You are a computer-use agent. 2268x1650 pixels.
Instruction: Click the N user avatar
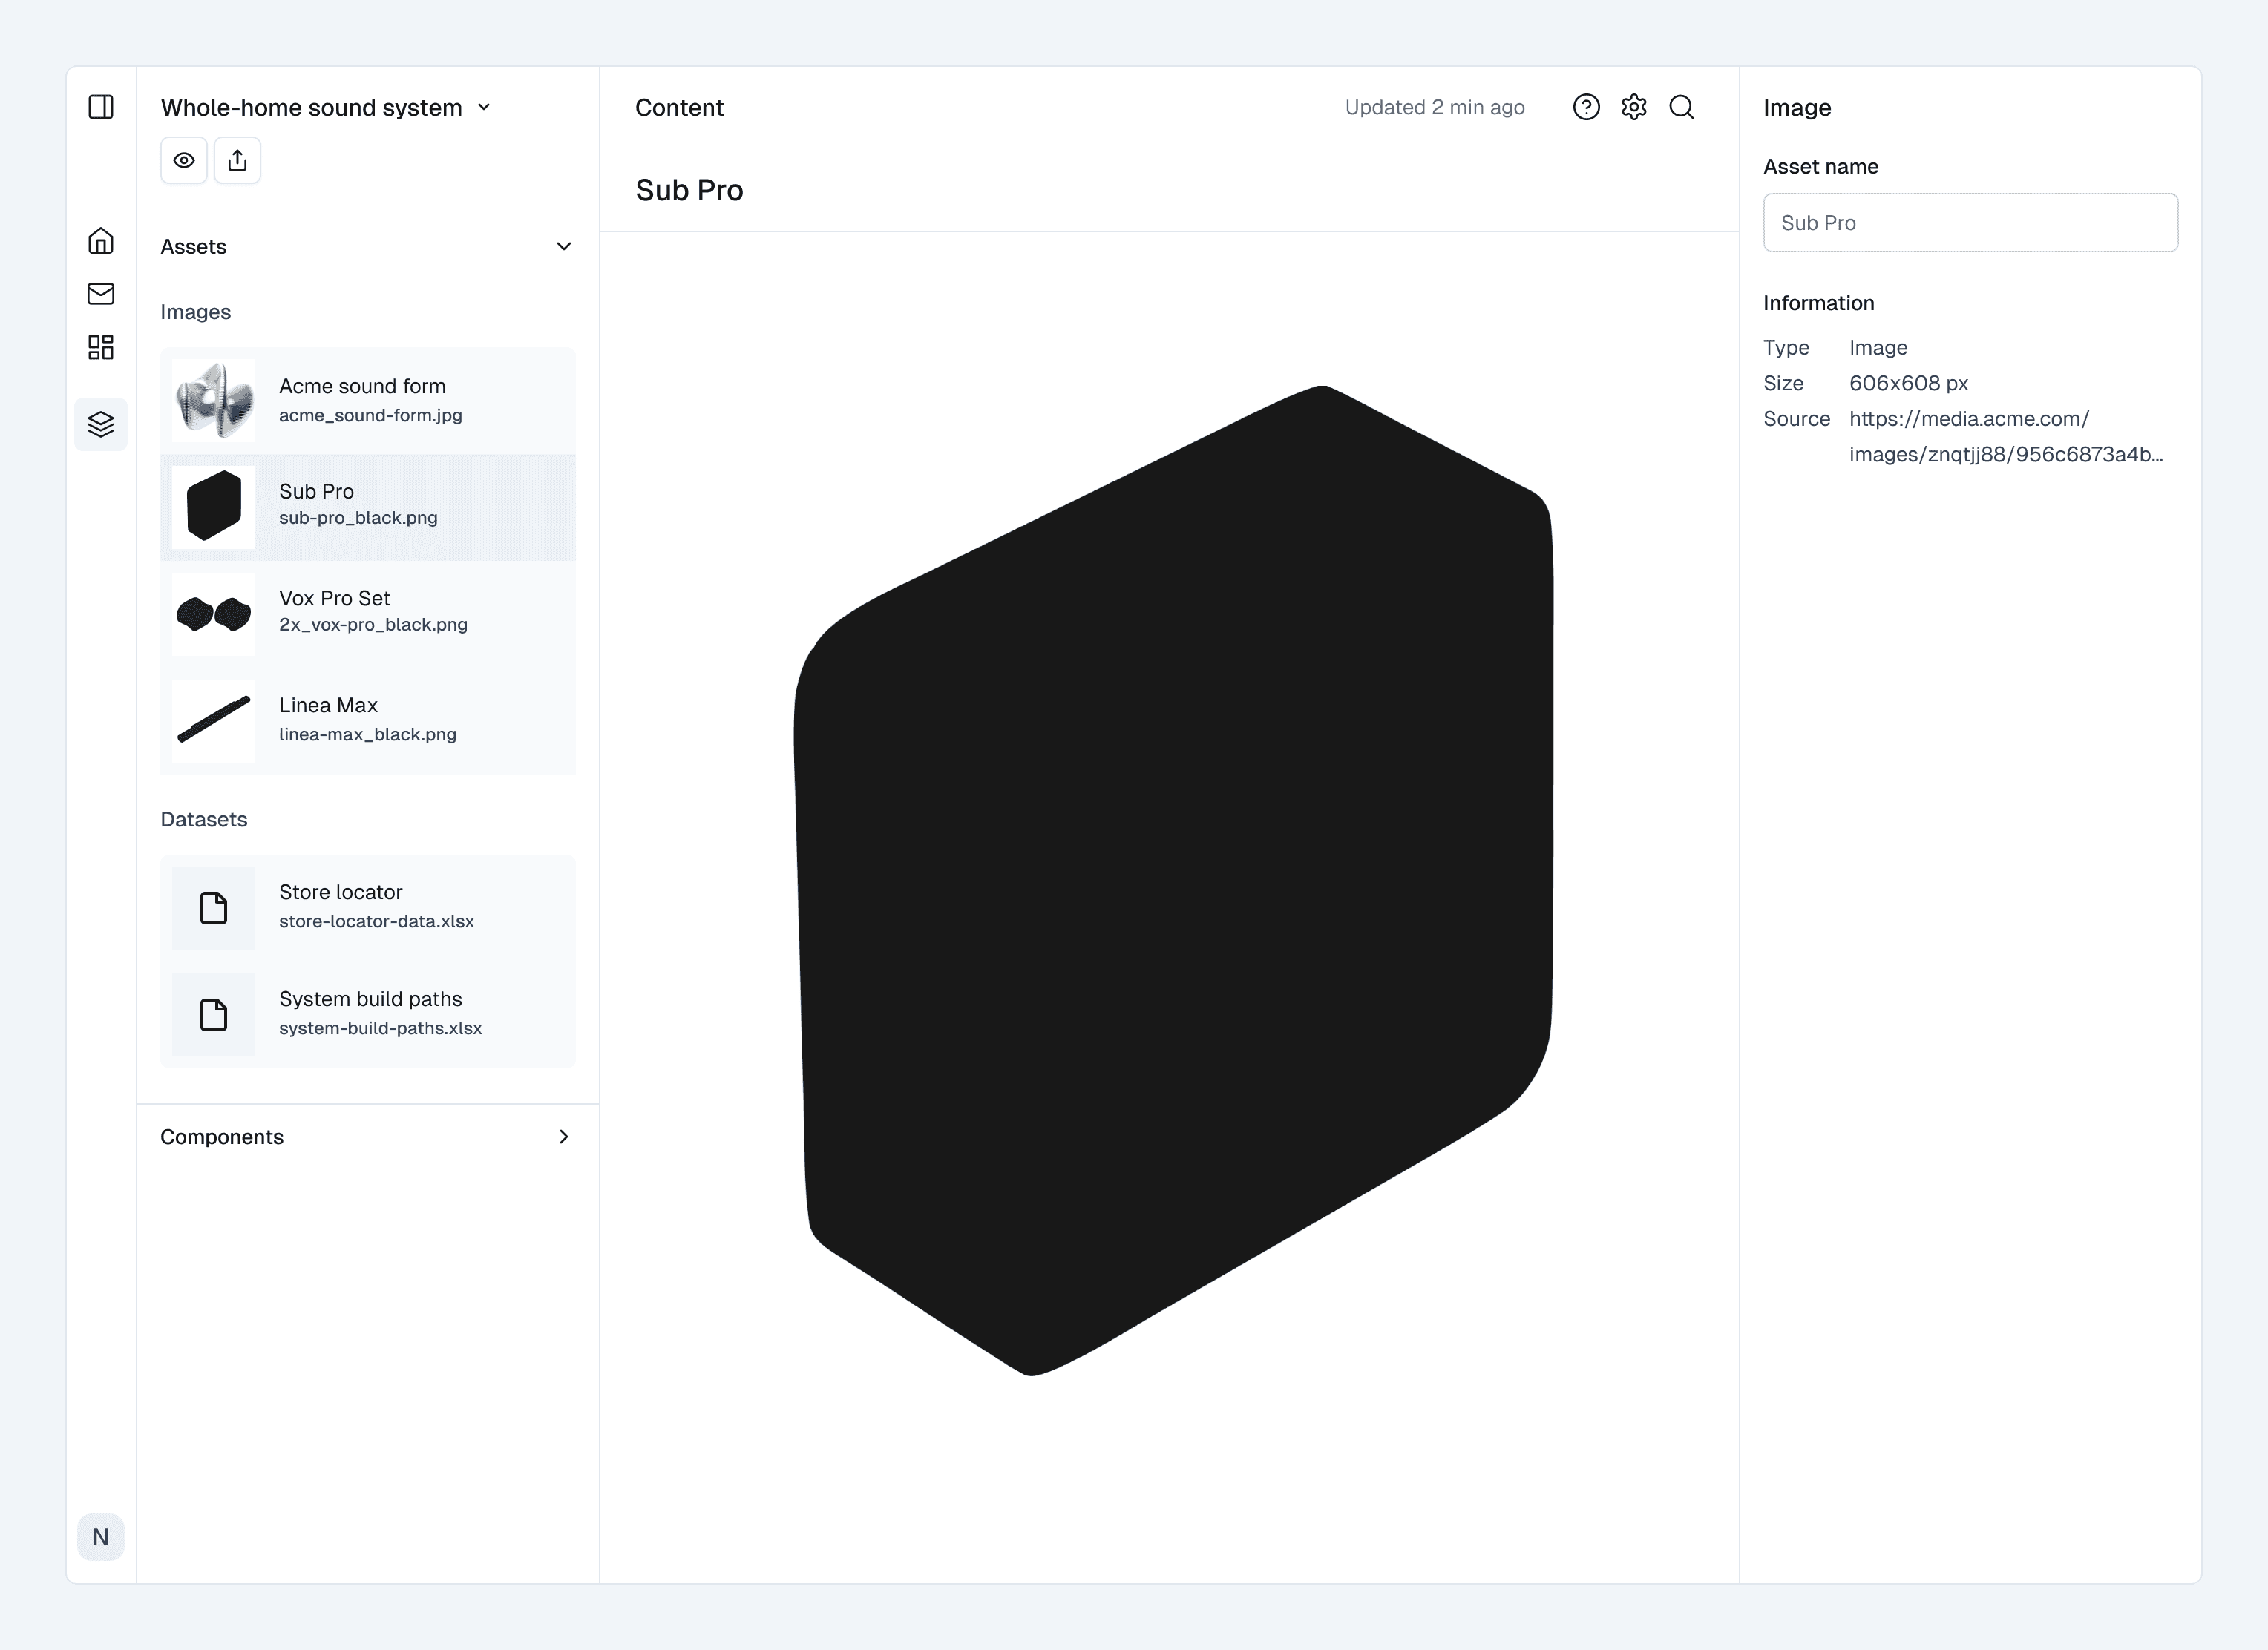pos(101,1537)
